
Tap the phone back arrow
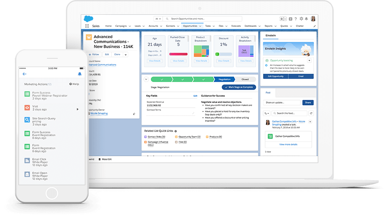click(24, 74)
